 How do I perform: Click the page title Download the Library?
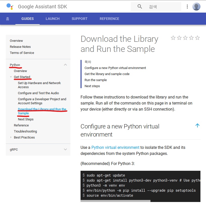[x=119, y=44]
